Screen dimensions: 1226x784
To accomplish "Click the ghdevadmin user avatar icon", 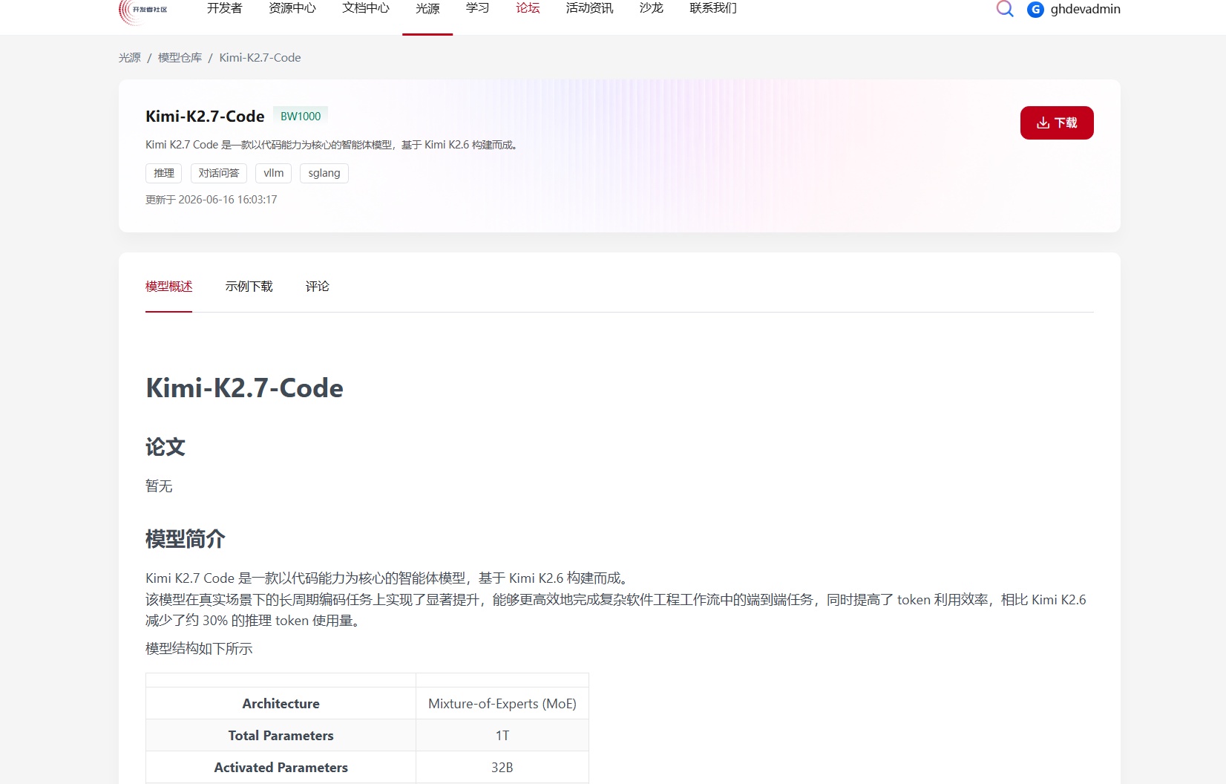I will point(1035,9).
